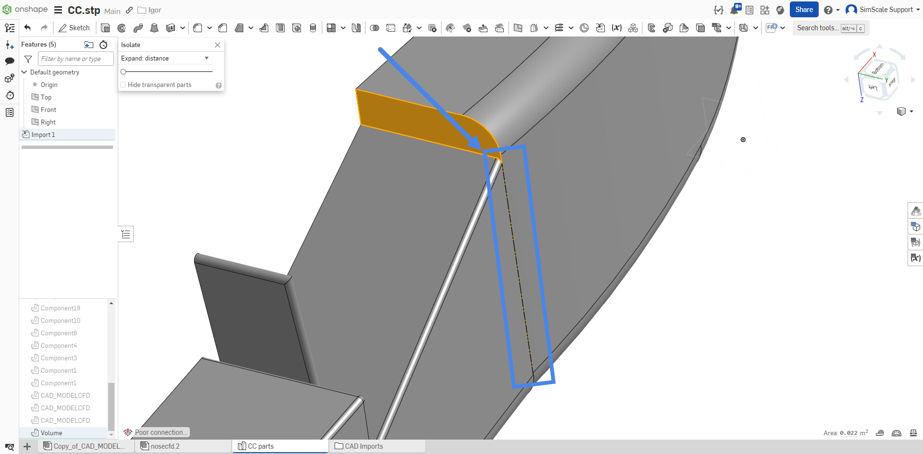Image resolution: width=923 pixels, height=454 pixels.
Task: Select the Sweep tool
Action: coord(138,28)
